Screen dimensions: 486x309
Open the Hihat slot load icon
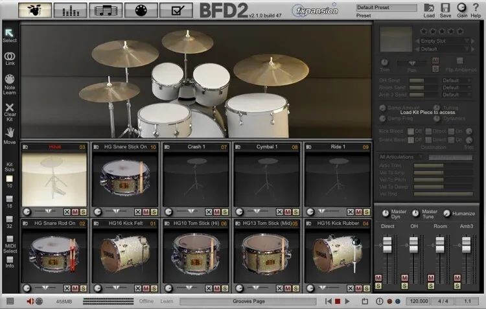pos(25,147)
